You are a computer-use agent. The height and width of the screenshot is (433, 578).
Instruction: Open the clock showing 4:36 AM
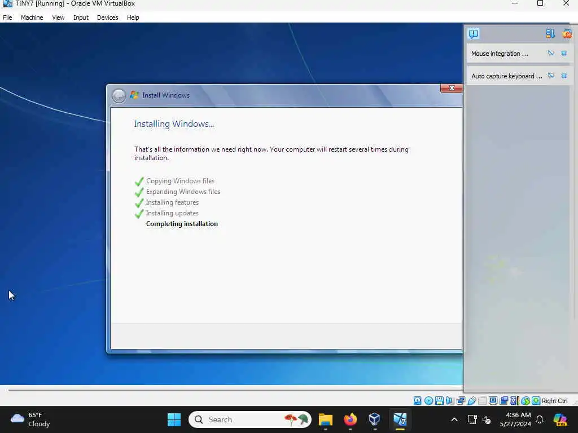515,419
